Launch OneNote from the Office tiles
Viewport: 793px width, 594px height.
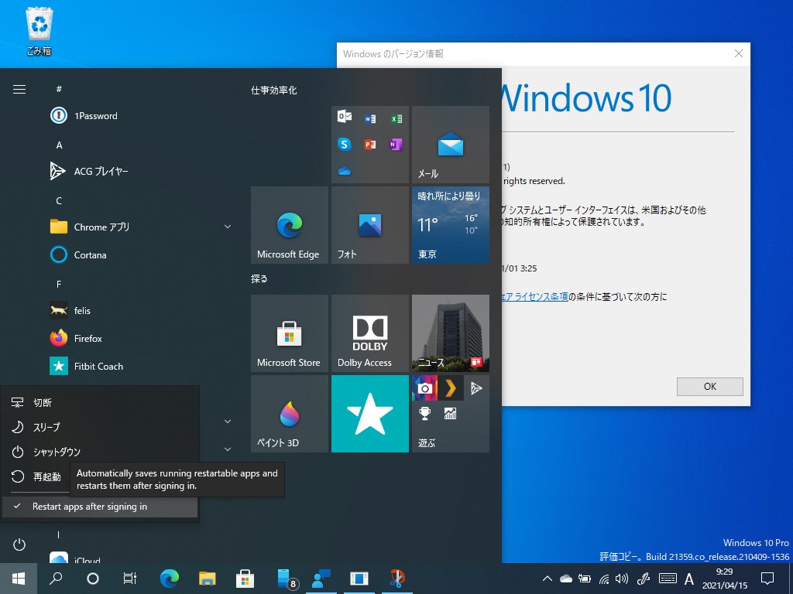point(396,144)
